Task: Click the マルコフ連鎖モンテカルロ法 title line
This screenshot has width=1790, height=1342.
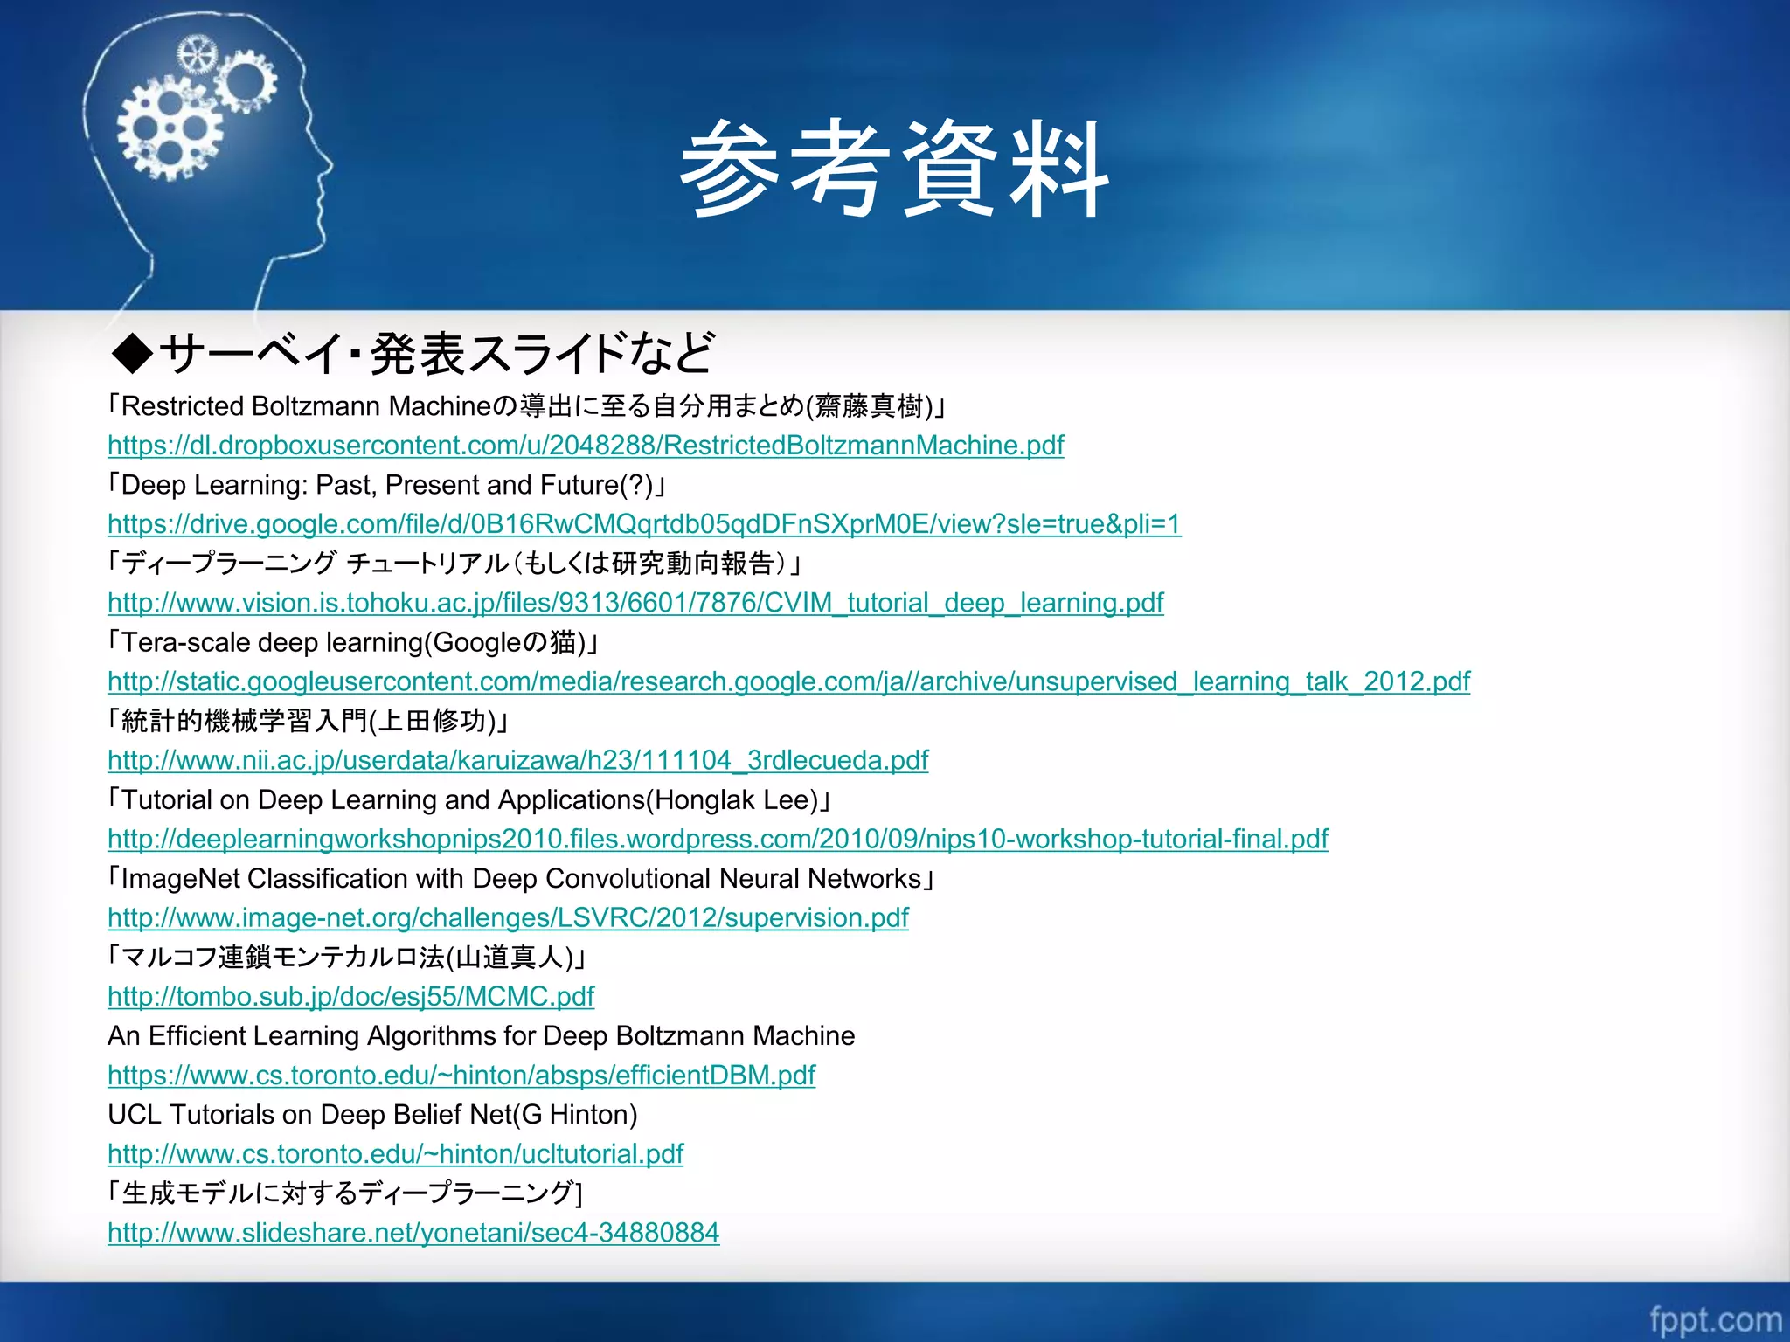Action: tap(346, 957)
